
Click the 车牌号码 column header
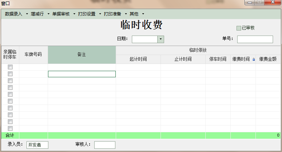(x=33, y=55)
